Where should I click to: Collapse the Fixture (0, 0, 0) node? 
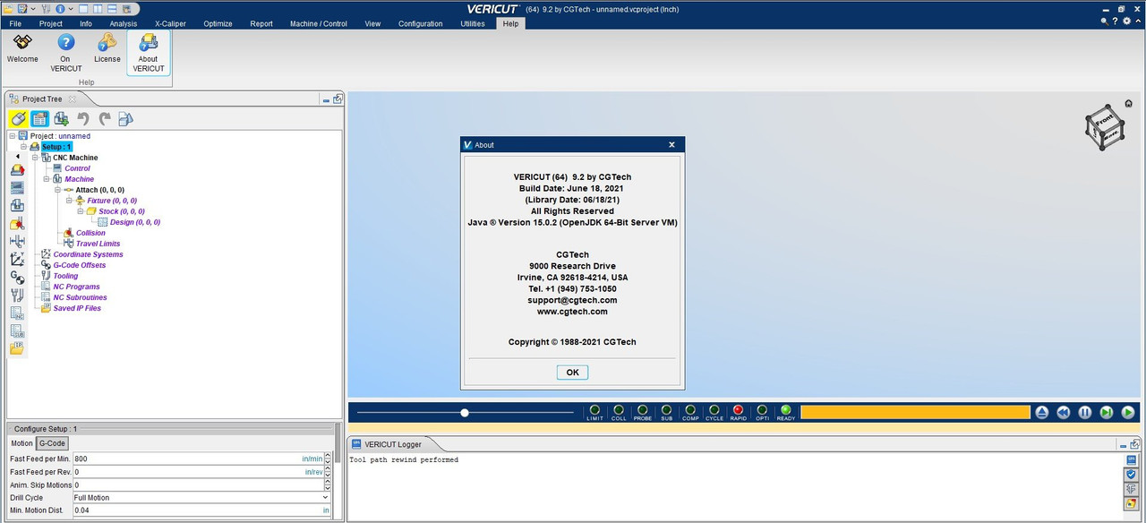[69, 201]
